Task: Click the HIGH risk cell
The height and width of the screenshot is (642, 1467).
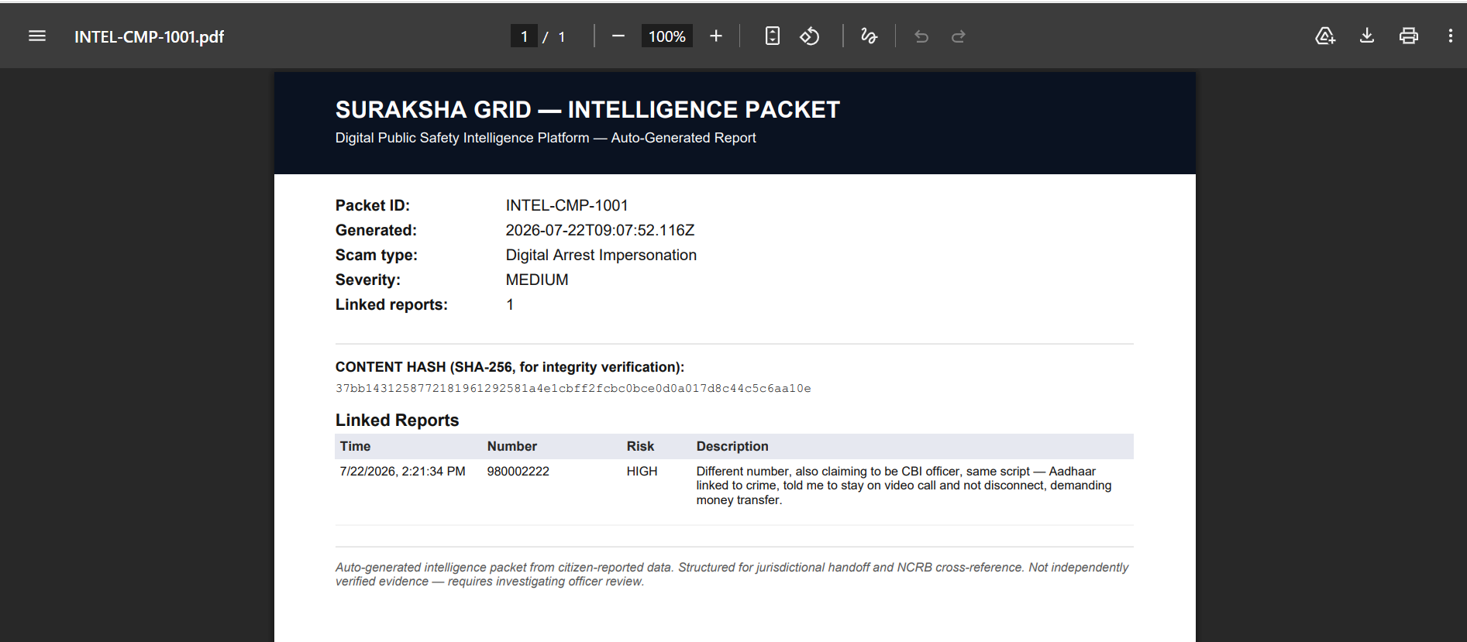Action: [x=642, y=471]
